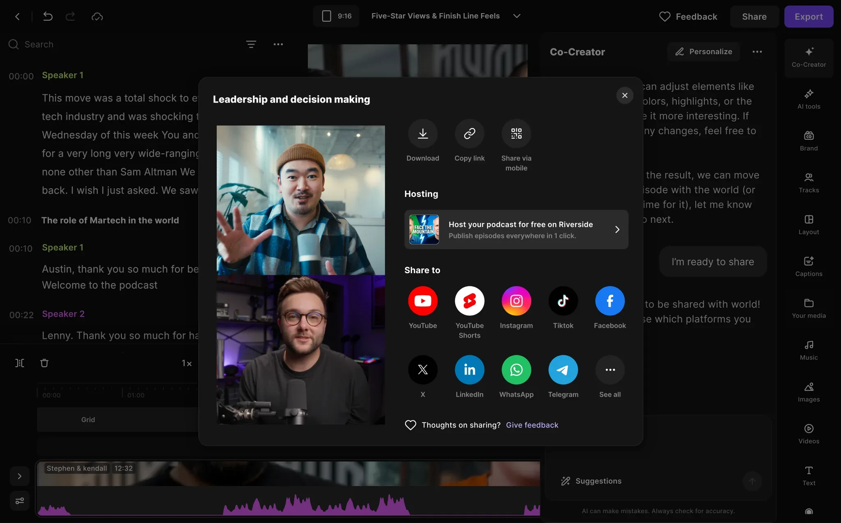Image resolution: width=841 pixels, height=523 pixels.
Task: Share to WhatsApp
Action: [x=516, y=370]
